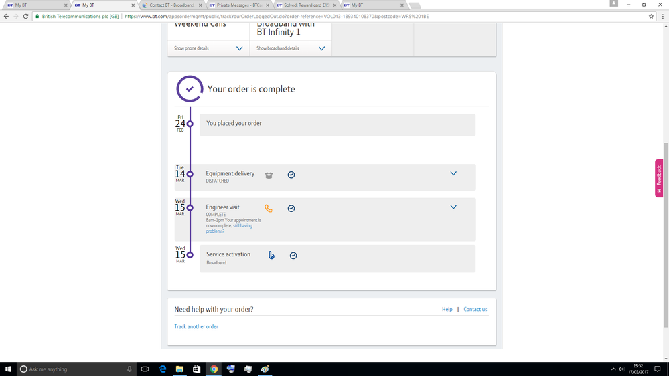Click the orange Engineer visit phone icon

tap(269, 209)
